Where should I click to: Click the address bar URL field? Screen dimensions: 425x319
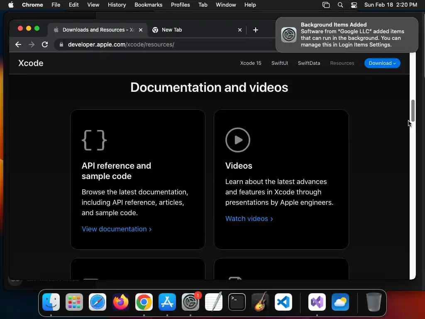tap(165, 44)
